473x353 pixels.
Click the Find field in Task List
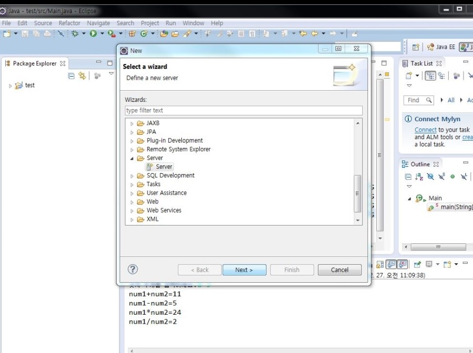[x=418, y=100]
